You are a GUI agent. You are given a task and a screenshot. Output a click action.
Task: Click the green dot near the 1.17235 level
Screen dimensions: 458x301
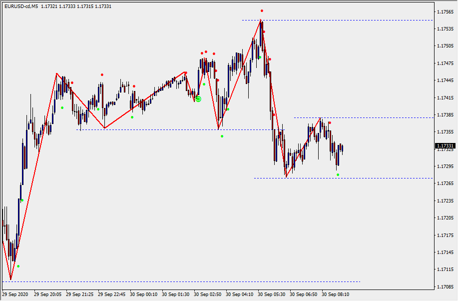point(22,200)
